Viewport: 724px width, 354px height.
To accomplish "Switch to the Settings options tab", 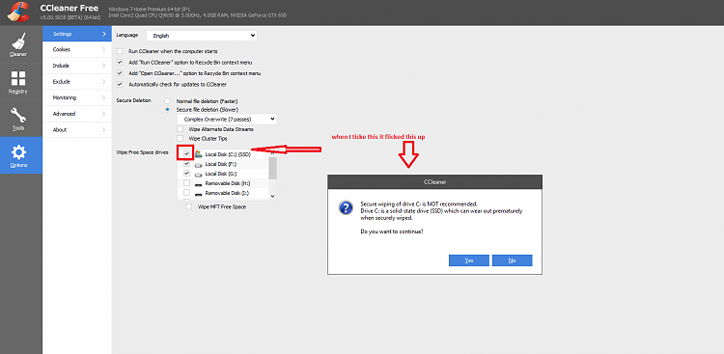I will click(x=77, y=34).
